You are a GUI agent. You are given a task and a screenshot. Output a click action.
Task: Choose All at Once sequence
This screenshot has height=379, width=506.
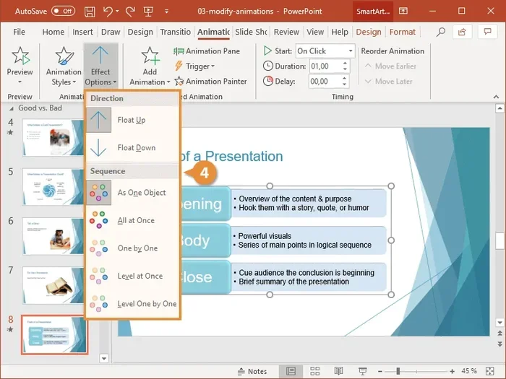tap(132, 220)
